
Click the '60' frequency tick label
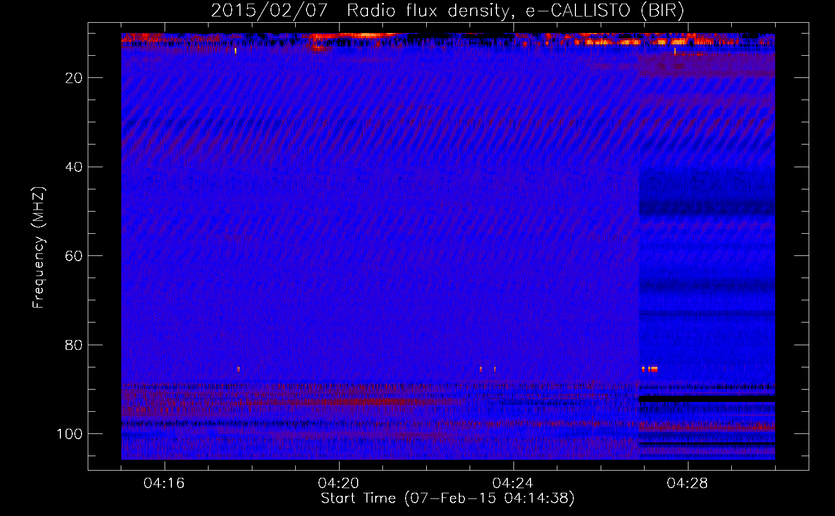click(x=74, y=256)
